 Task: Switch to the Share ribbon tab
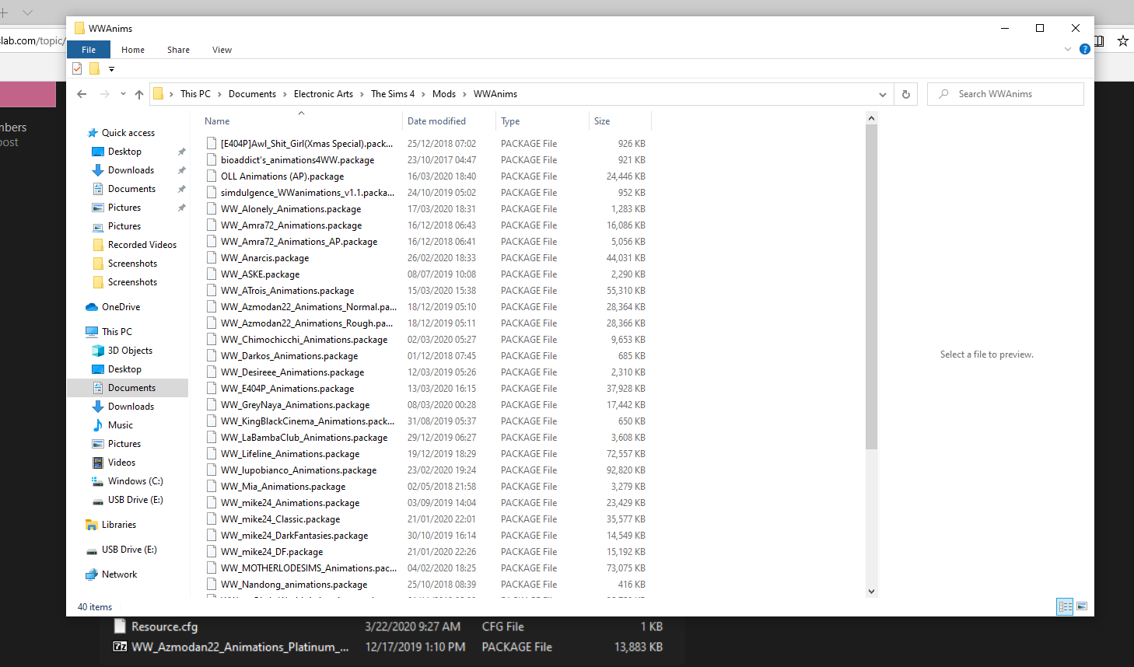click(178, 50)
